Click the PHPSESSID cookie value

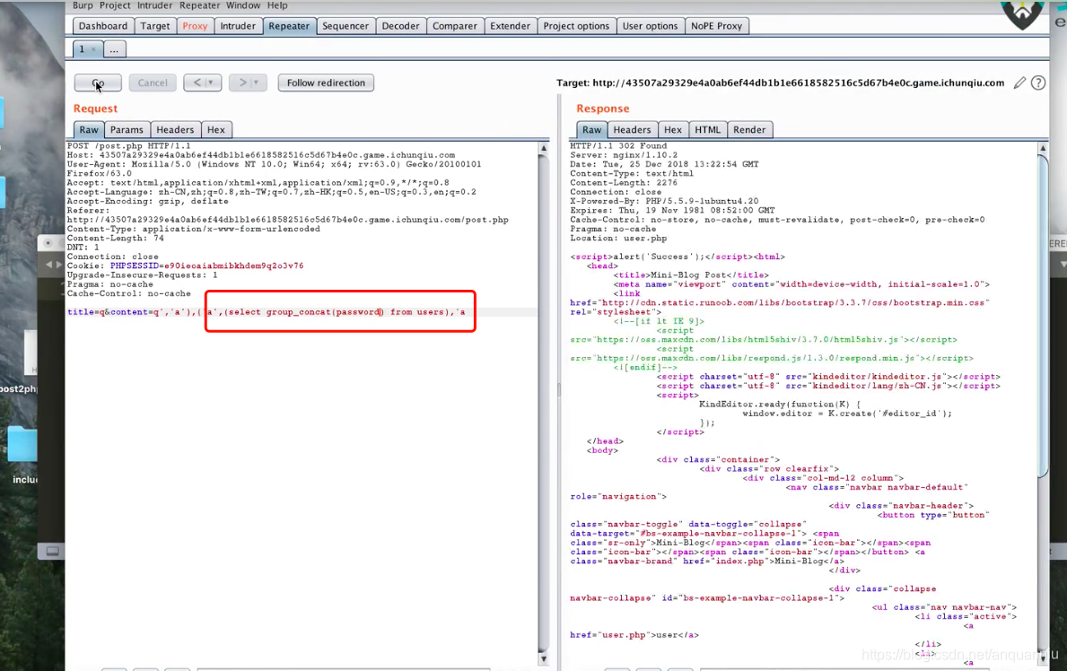[x=233, y=266]
